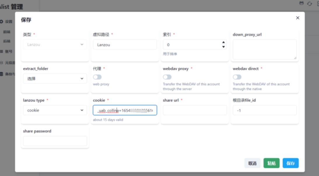This screenshot has width=319, height=176.
Task: Click the 设置 gear icon in sidebar
Action: point(1,22)
